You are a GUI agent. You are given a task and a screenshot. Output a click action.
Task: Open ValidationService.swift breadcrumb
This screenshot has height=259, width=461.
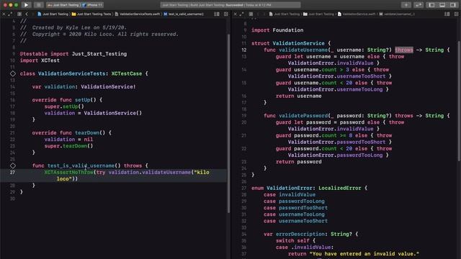click(357, 14)
